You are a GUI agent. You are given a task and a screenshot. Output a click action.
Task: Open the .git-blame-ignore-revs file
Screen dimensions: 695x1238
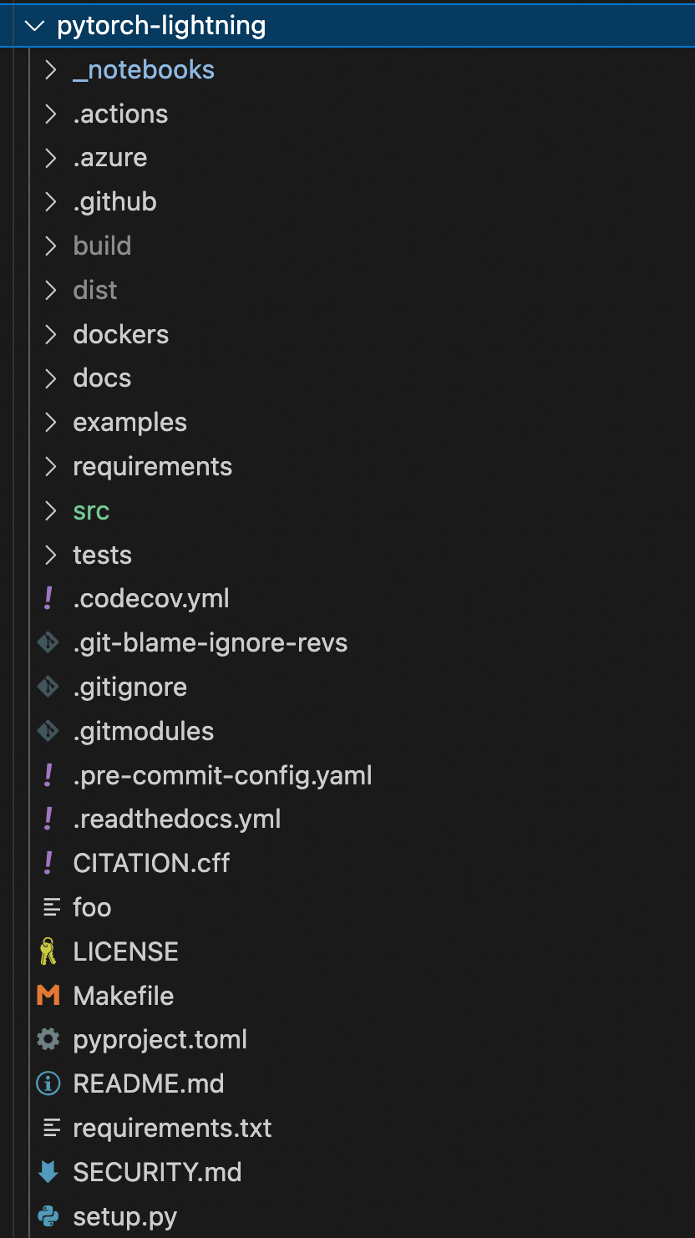pyautogui.click(x=210, y=643)
